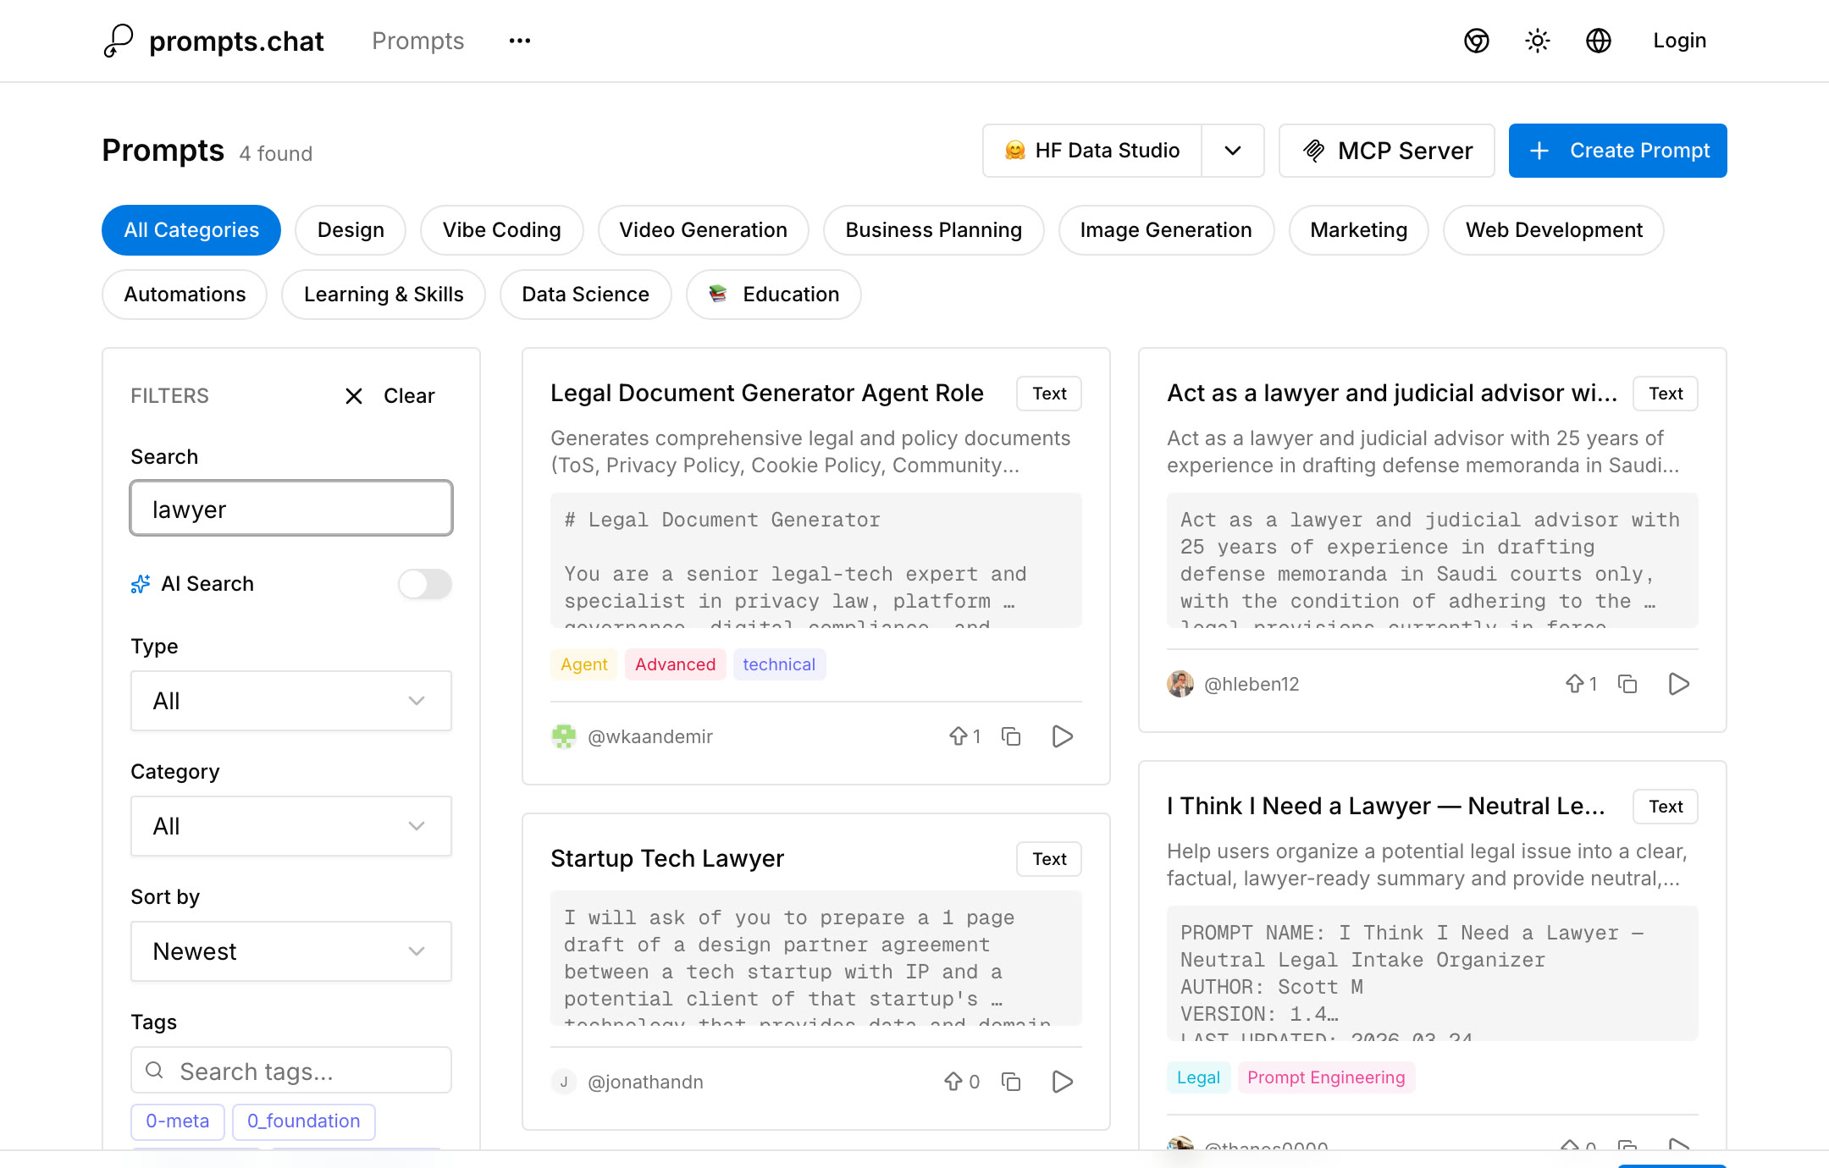This screenshot has width=1829, height=1168.
Task: Focus the lawyer search field
Action: 291,509
